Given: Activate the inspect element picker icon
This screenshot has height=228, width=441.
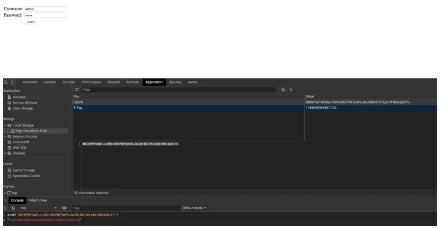Looking at the screenshot, I should pos(6,82).
